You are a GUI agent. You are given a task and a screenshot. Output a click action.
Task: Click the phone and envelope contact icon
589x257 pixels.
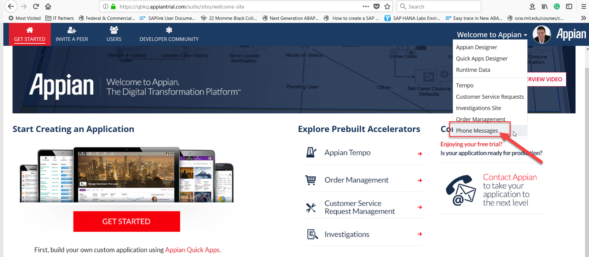coord(461,190)
